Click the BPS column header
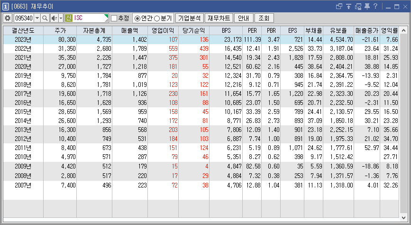 226,30
